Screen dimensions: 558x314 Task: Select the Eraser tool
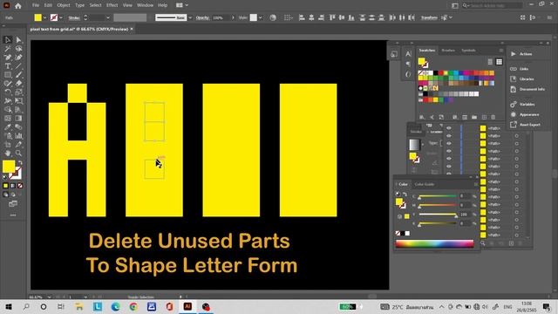(x=18, y=84)
